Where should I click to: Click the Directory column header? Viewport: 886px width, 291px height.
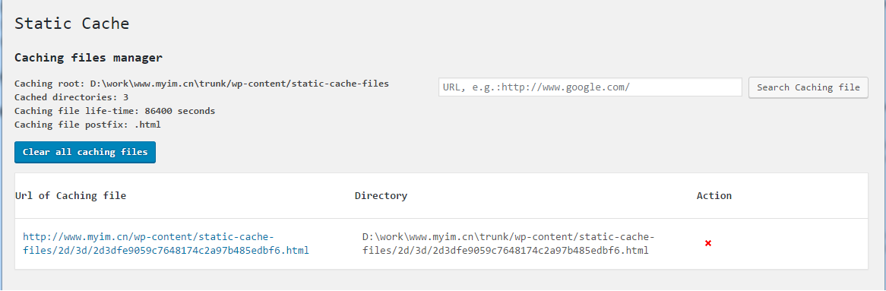coord(381,195)
